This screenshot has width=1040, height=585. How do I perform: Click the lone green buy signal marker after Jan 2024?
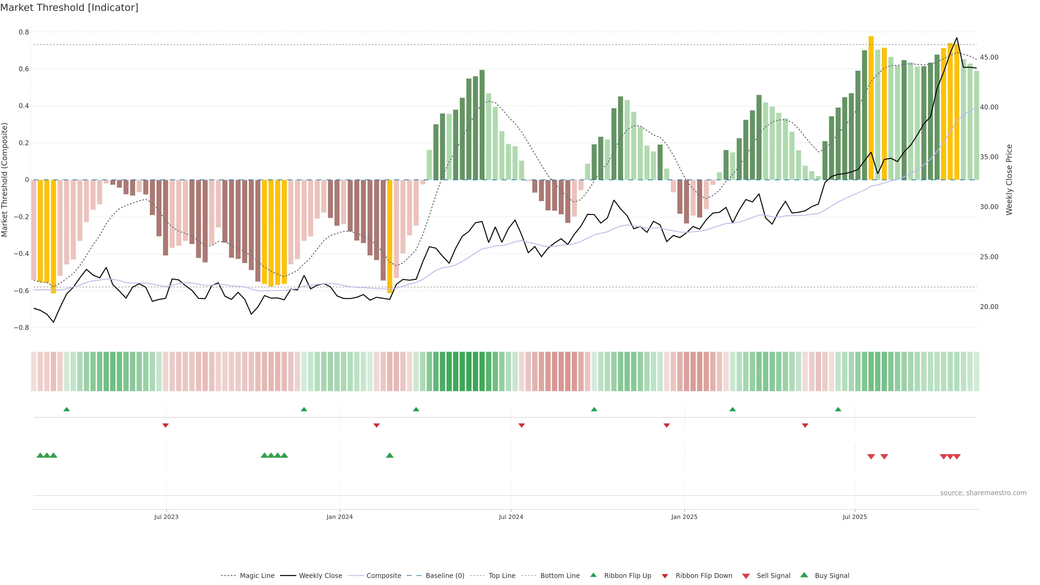pos(390,455)
